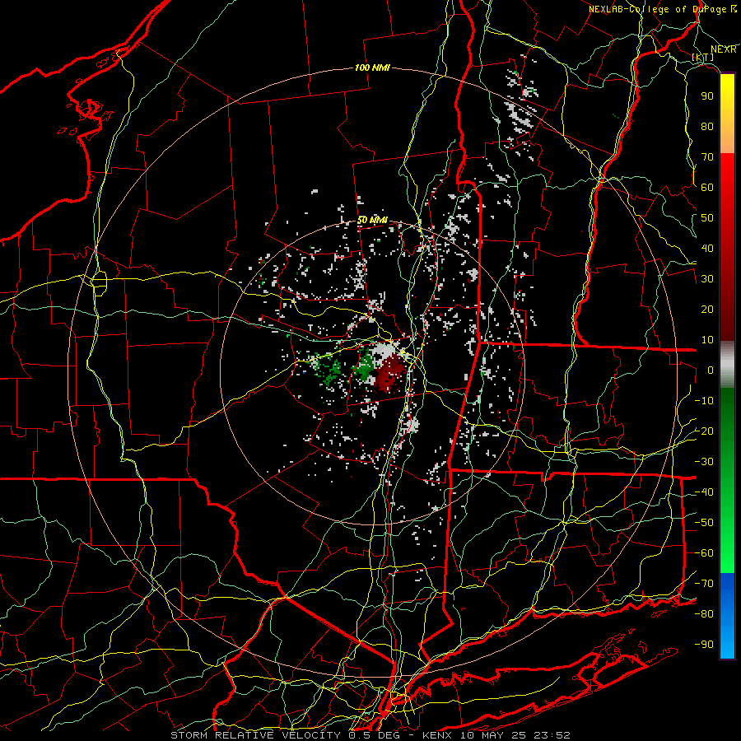
Task: Click the '[KT]' units label above the color scale
Action: pos(703,57)
